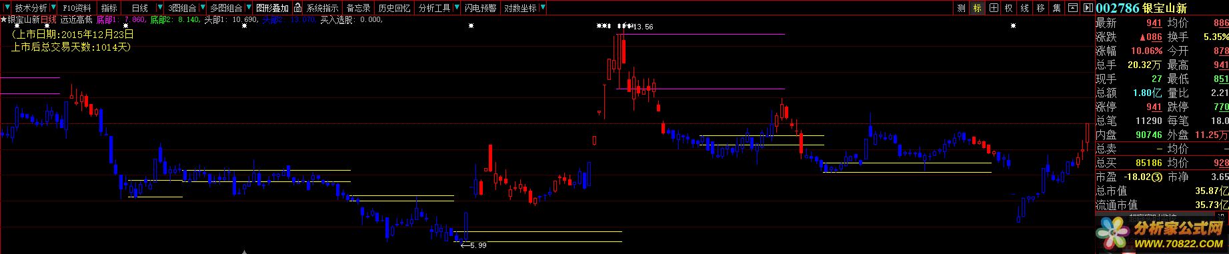Toggle the highlighted 标 marker button
This screenshot has width=1229, height=254.
pyautogui.click(x=978, y=8)
